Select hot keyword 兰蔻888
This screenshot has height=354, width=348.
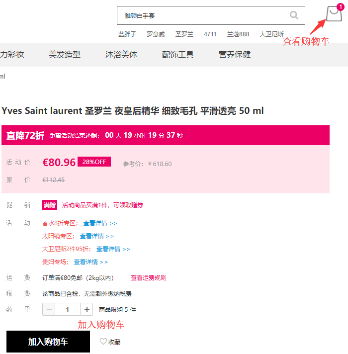238,34
